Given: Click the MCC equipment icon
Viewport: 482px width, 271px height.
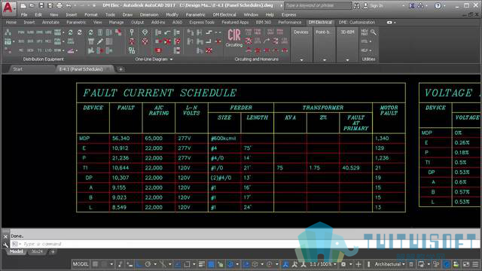Looking at the screenshot, I should pyautogui.click(x=48, y=41).
